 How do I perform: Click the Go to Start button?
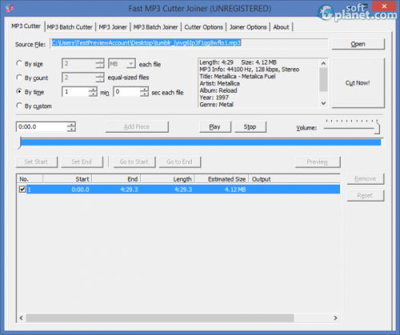[134, 162]
